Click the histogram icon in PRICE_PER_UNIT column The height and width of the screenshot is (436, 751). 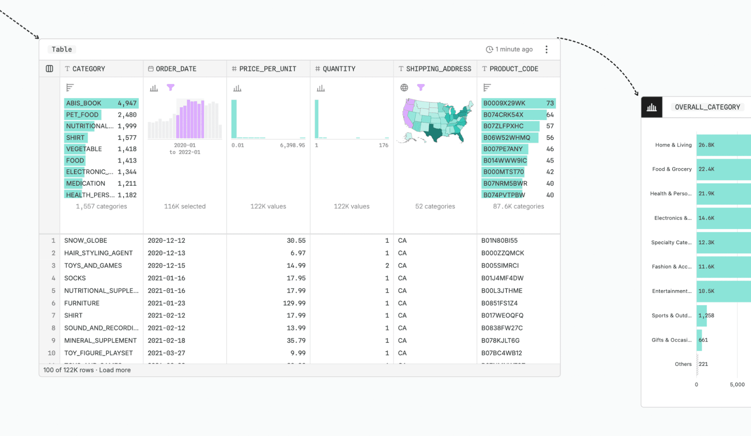(237, 87)
